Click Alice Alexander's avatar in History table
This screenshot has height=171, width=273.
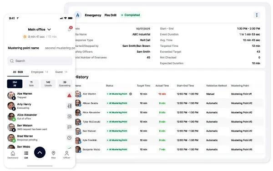pyautogui.click(x=78, y=112)
